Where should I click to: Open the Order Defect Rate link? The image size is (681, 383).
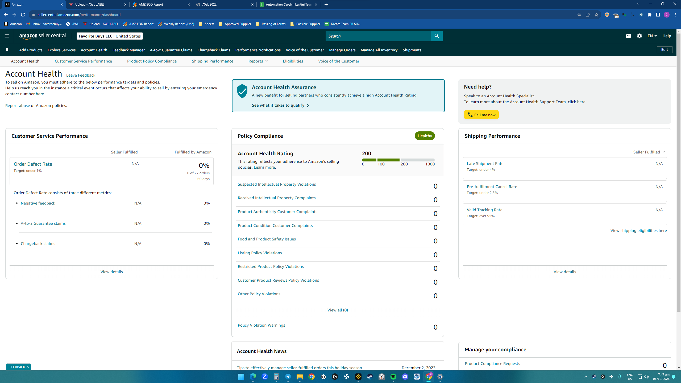33,164
